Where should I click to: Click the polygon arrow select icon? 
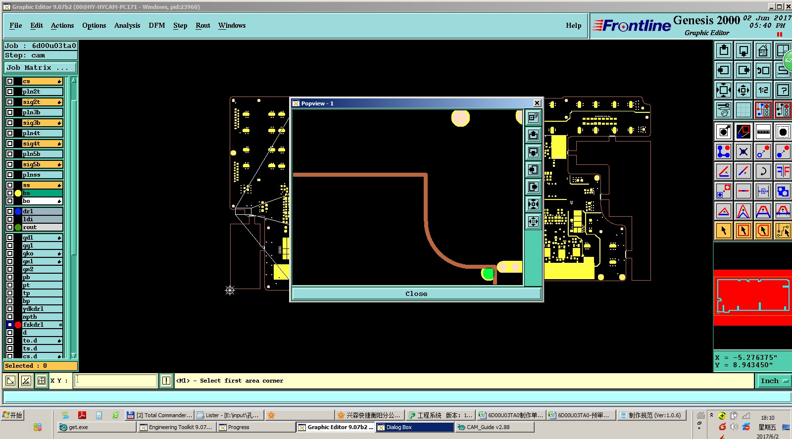click(x=763, y=231)
